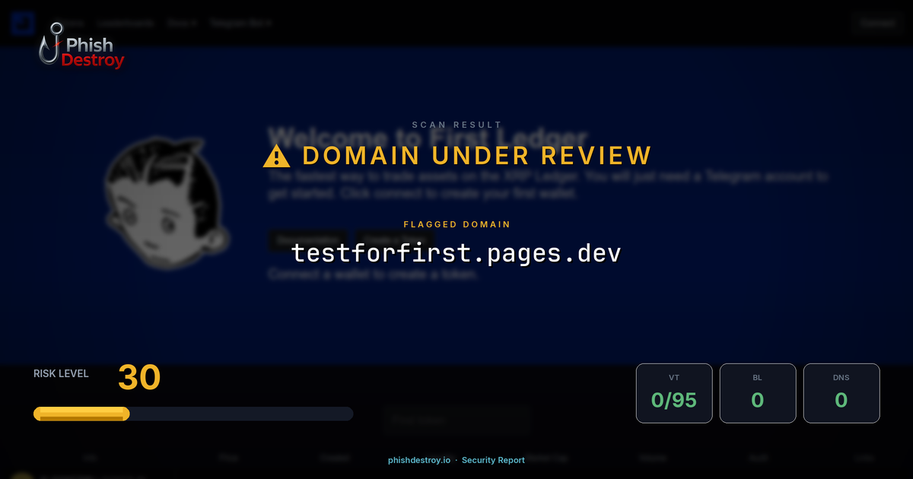This screenshot has height=479, width=913.
Task: Expand the Docs dropdown in the navbar
Action: [x=180, y=23]
